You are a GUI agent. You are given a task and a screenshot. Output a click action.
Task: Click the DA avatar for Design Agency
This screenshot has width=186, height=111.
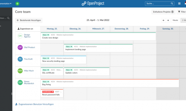pyautogui.click(x=20, y=36)
